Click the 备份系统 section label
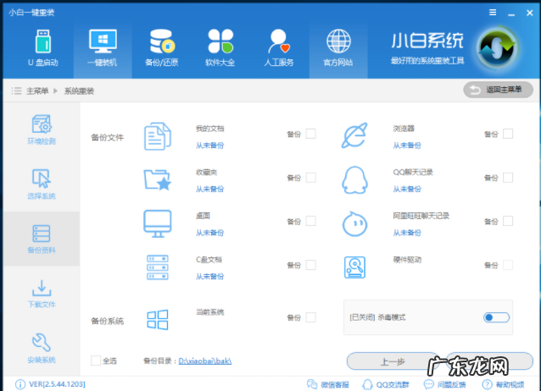This screenshot has height=391, width=541. coord(108,321)
